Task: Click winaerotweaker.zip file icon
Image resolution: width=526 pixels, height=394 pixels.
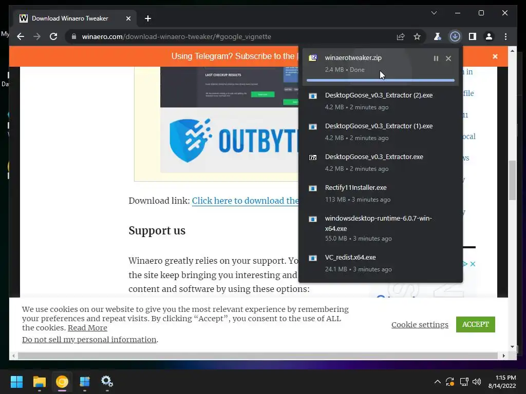Action: click(x=313, y=58)
